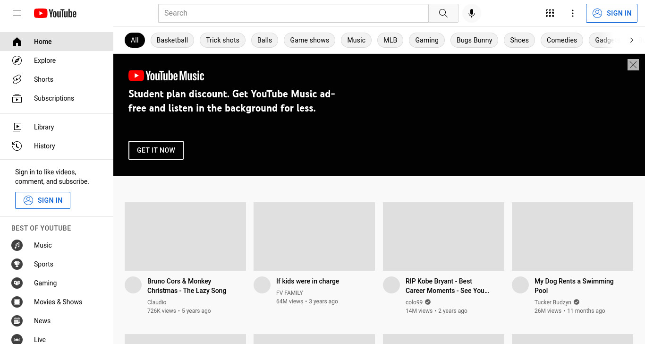Open the colo99 channel name
The width and height of the screenshot is (645, 344).
coord(414,302)
